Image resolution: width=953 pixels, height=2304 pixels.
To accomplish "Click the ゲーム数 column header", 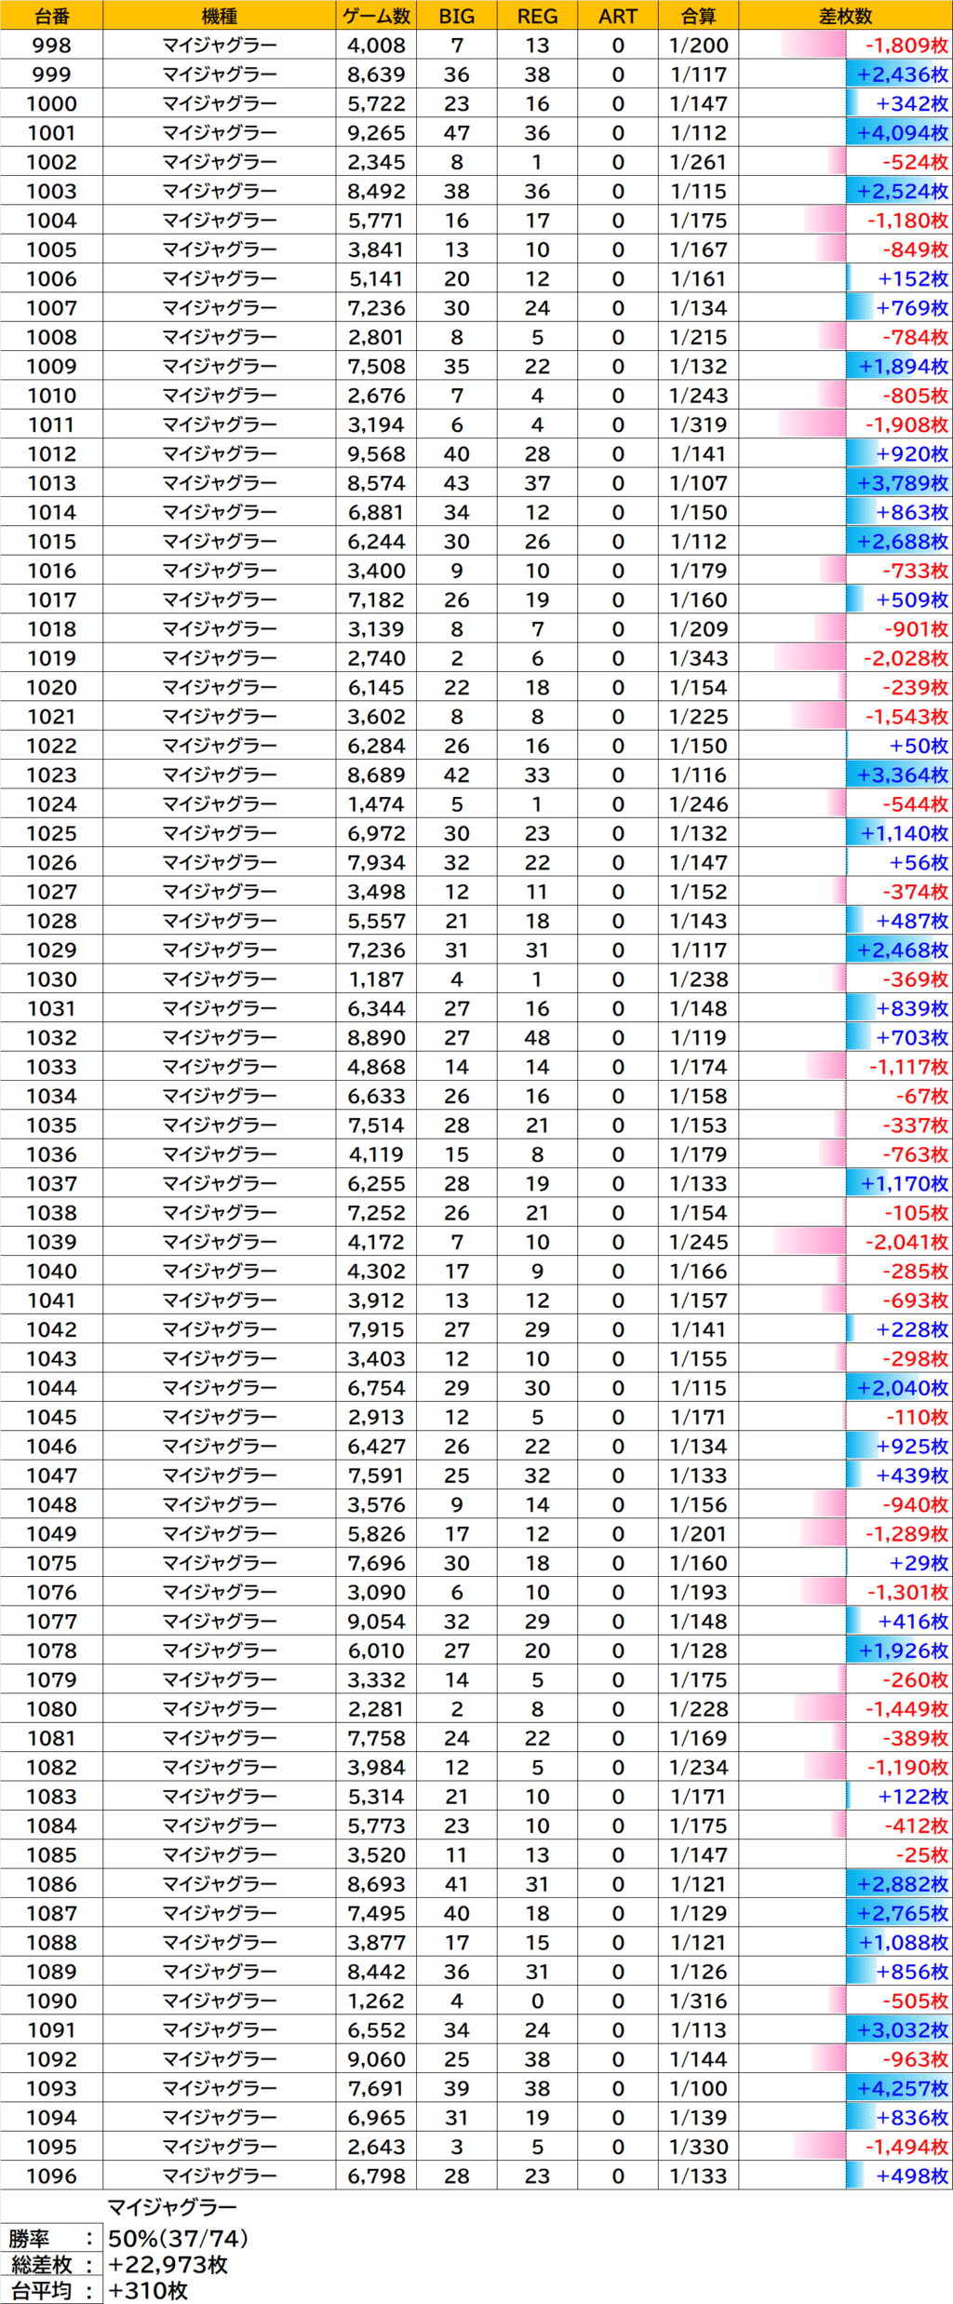I will (x=376, y=16).
